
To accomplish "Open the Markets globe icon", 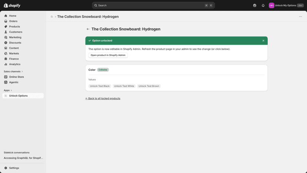I will [6, 53].
